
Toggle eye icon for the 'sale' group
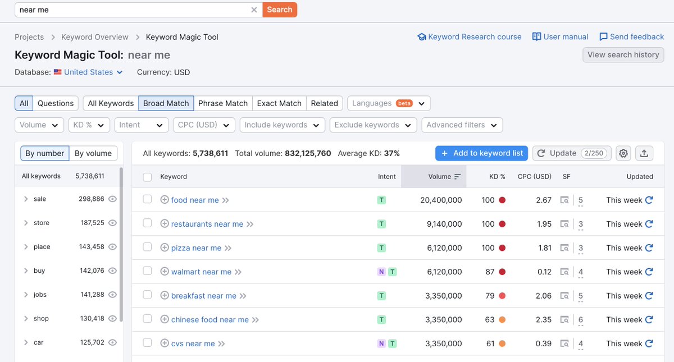(112, 199)
